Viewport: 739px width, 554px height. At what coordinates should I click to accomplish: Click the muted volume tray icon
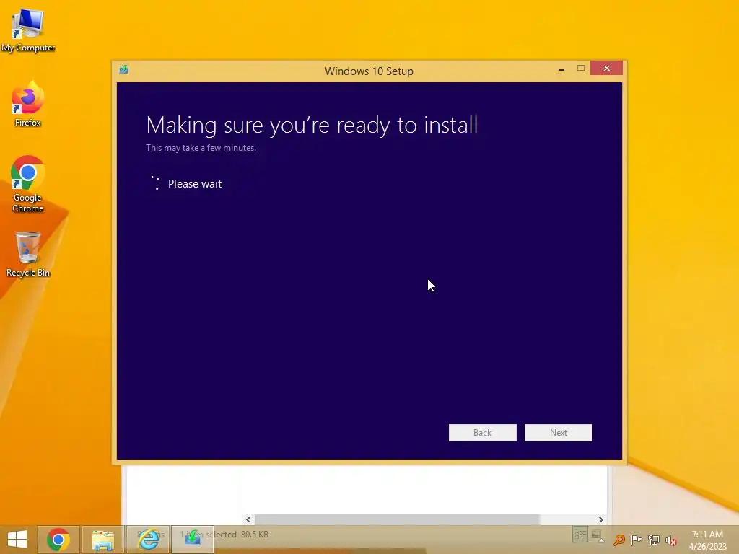coord(670,540)
